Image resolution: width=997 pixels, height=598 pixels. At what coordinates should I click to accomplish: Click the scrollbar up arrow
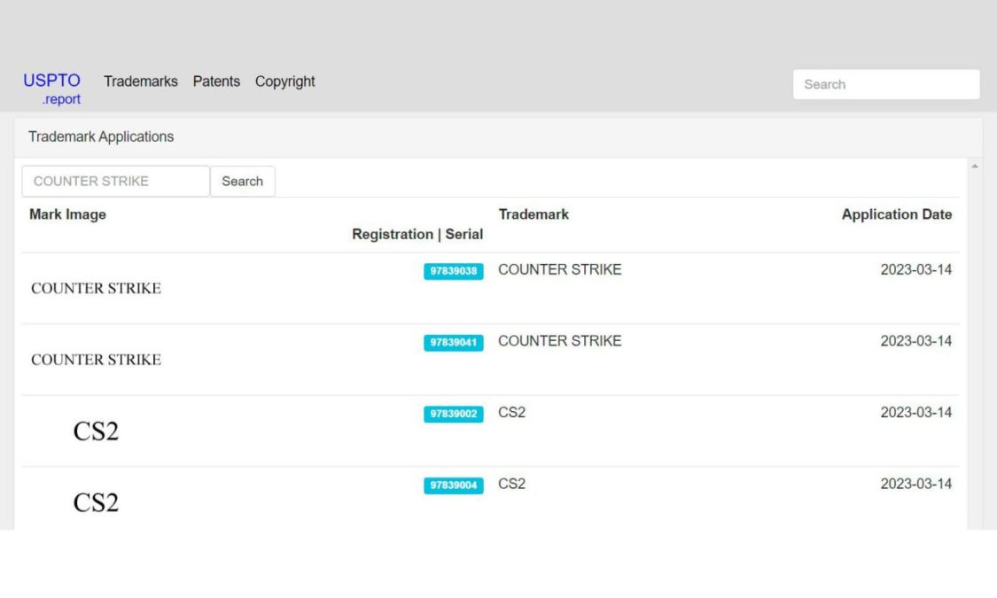pos(974,167)
